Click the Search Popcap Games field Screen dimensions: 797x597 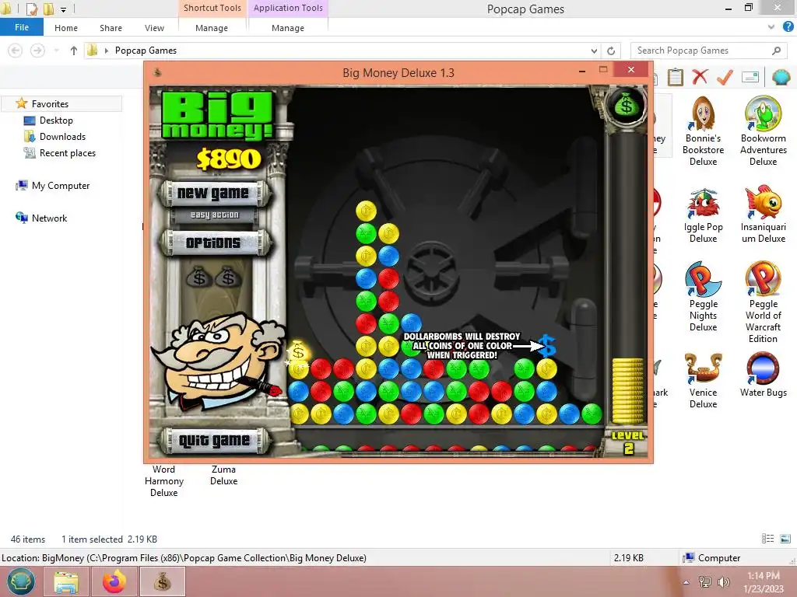click(708, 51)
